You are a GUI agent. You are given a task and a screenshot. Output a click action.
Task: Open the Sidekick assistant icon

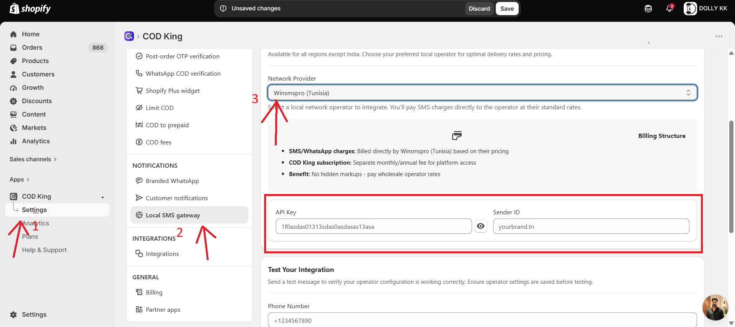(x=648, y=9)
